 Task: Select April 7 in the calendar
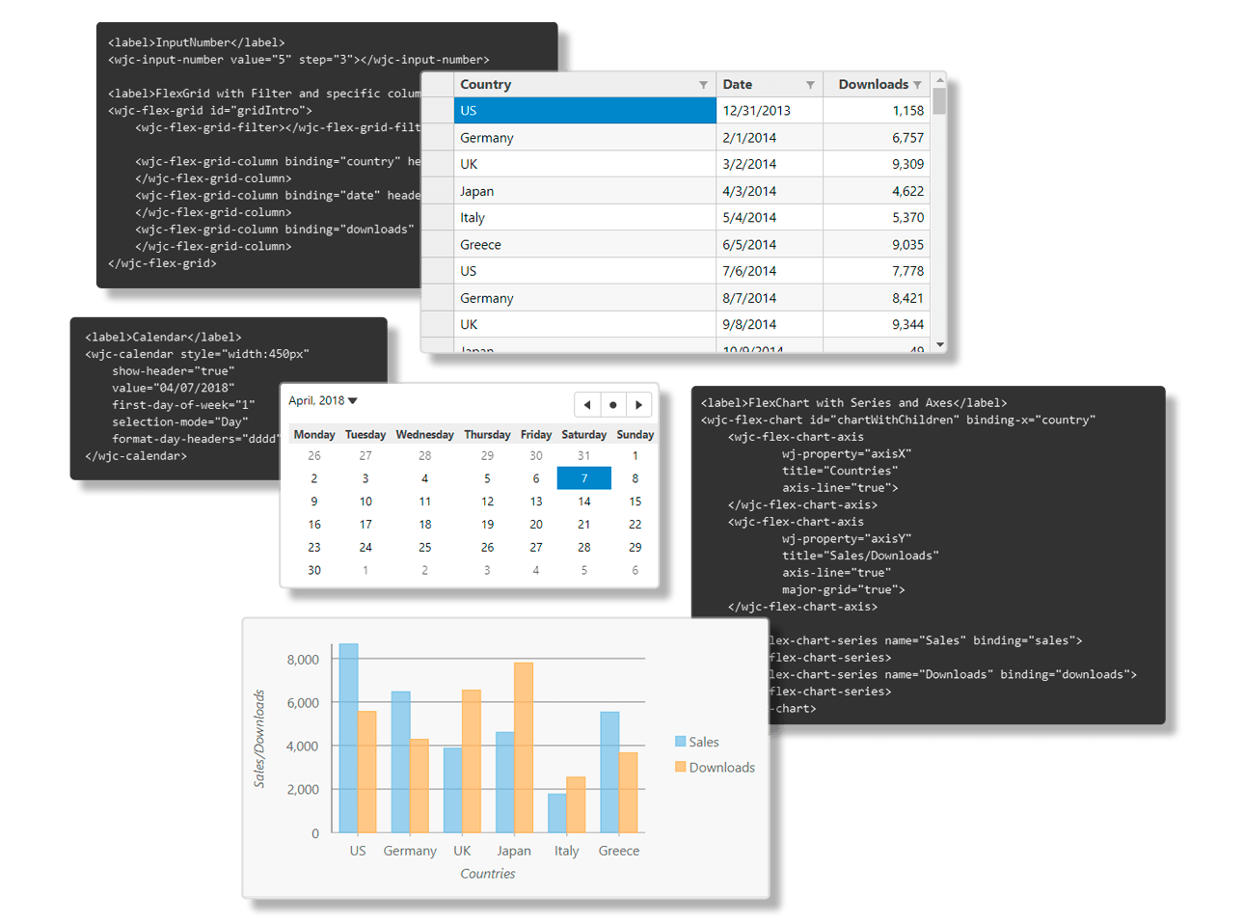tap(584, 478)
